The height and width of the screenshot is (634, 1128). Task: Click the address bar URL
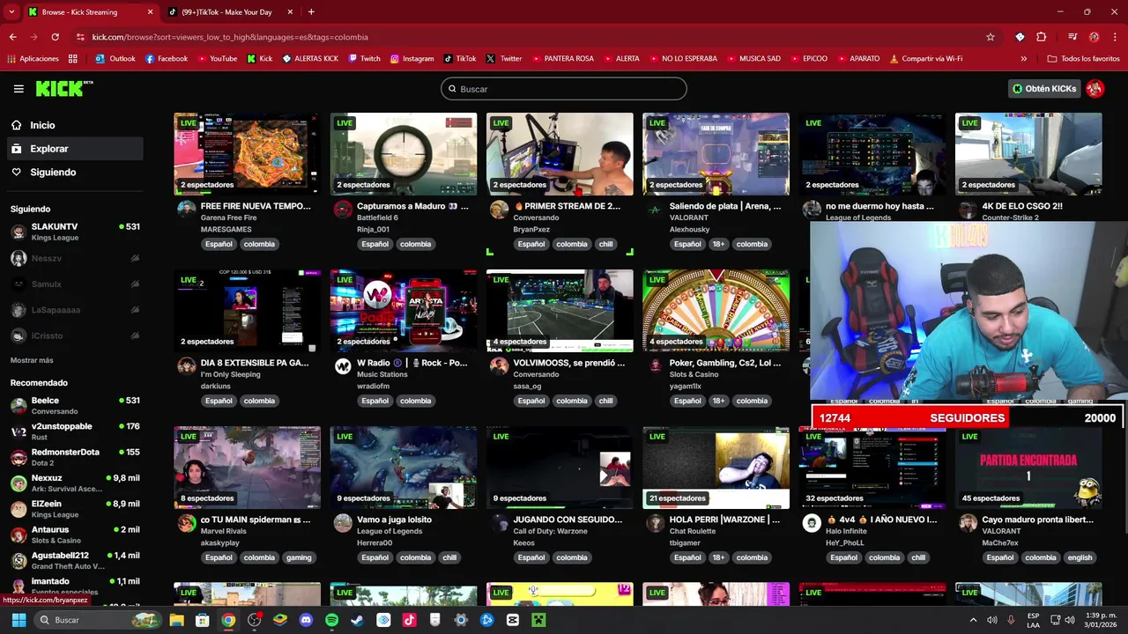tap(230, 37)
